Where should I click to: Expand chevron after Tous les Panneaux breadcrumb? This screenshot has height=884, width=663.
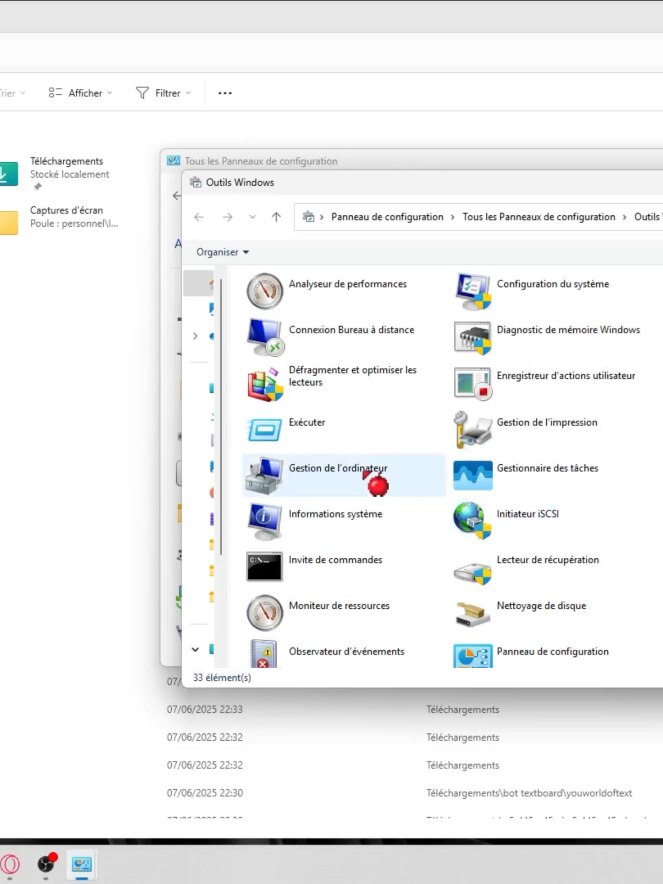pos(625,217)
